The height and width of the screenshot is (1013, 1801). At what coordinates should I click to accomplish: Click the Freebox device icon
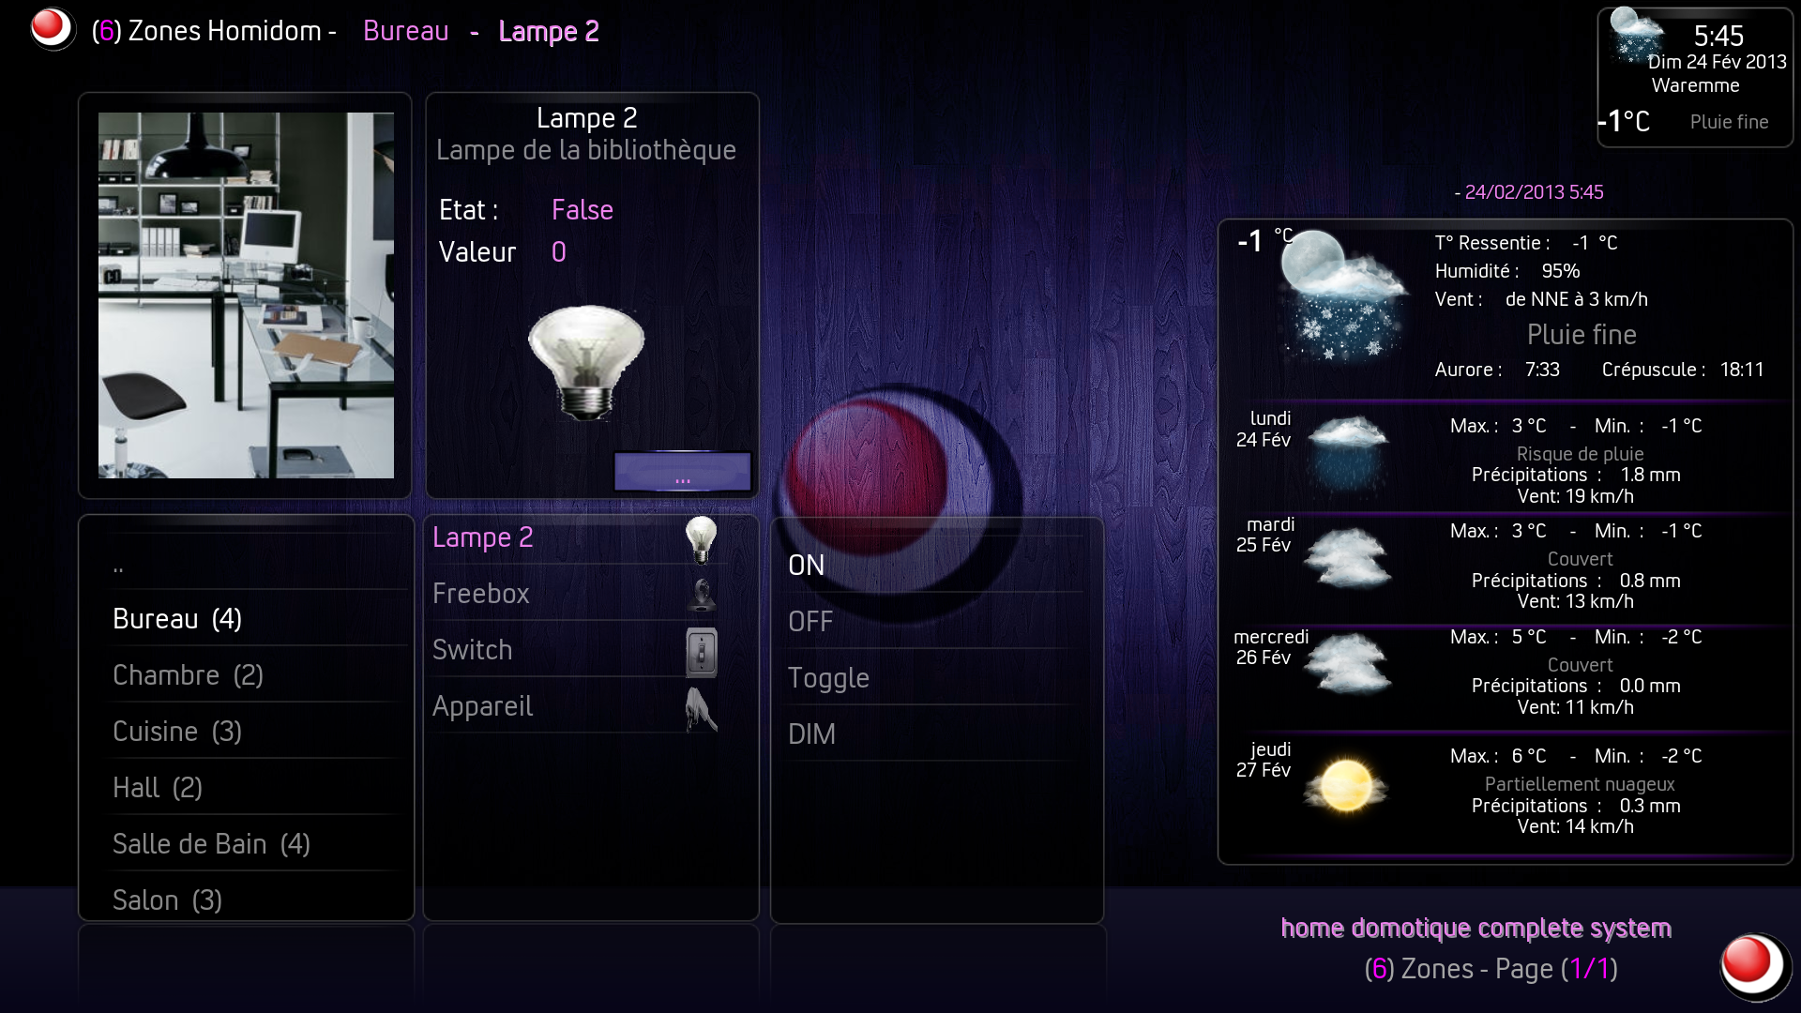(701, 595)
